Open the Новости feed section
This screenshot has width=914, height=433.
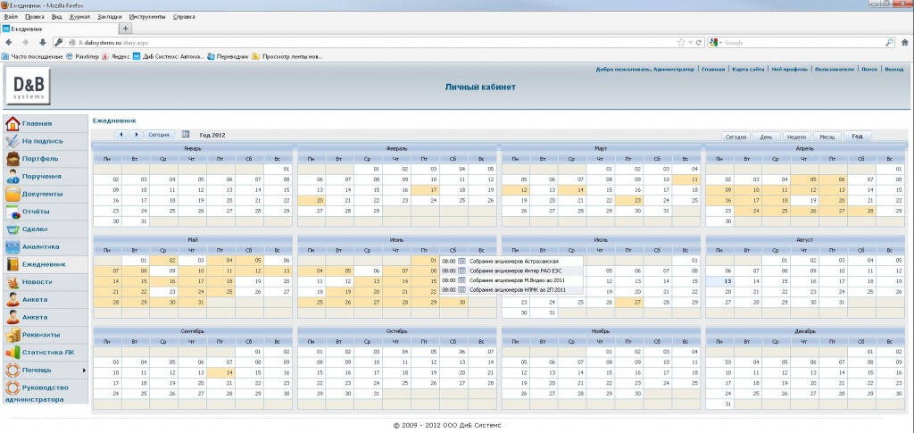[46, 282]
